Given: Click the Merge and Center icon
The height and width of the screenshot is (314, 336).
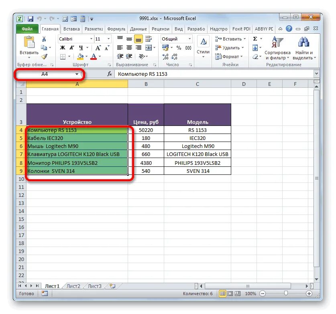Looking at the screenshot, I should (149, 47).
